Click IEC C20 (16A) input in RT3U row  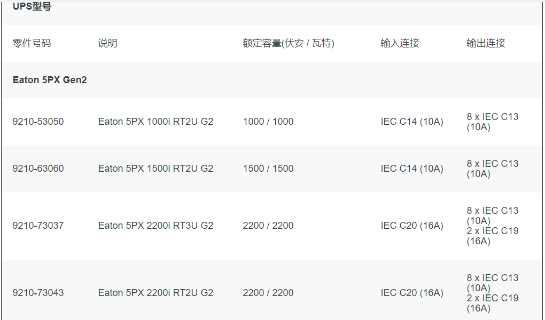pos(412,226)
